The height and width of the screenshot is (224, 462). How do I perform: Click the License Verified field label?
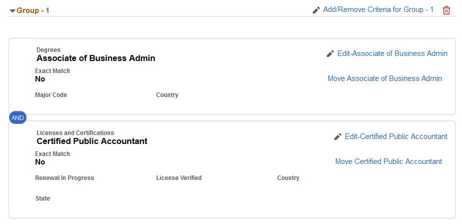pyautogui.click(x=179, y=178)
